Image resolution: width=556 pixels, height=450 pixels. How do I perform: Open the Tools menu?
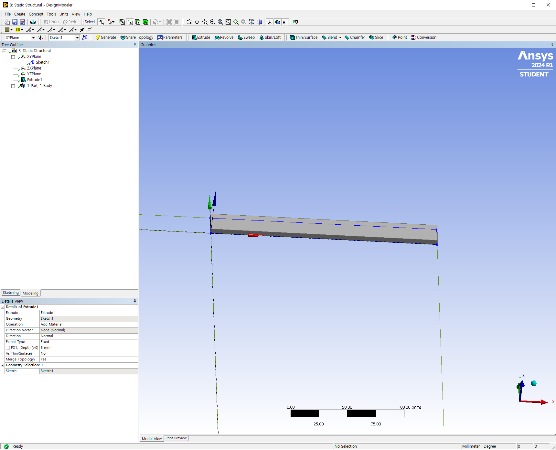click(51, 14)
